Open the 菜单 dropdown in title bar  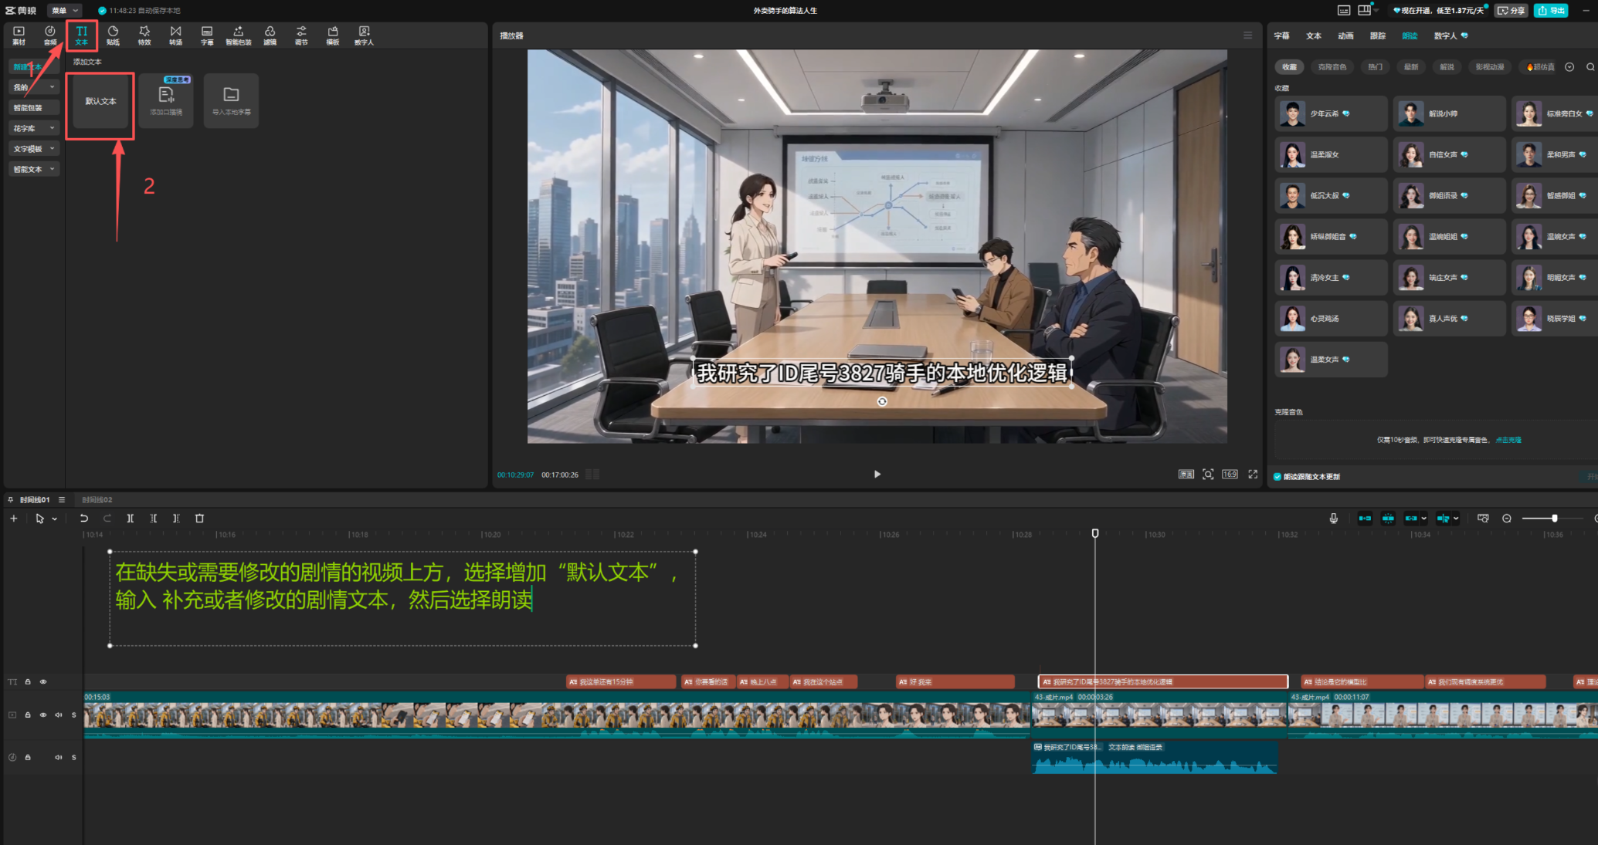(x=64, y=11)
